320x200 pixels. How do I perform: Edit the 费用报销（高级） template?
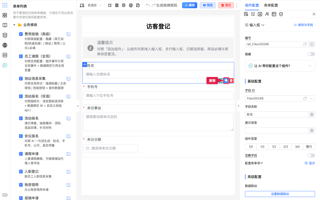coord(68,34)
